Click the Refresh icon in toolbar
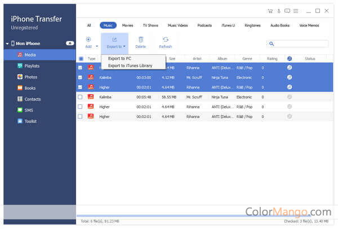Screen dimensions: 338x229 click(165, 39)
